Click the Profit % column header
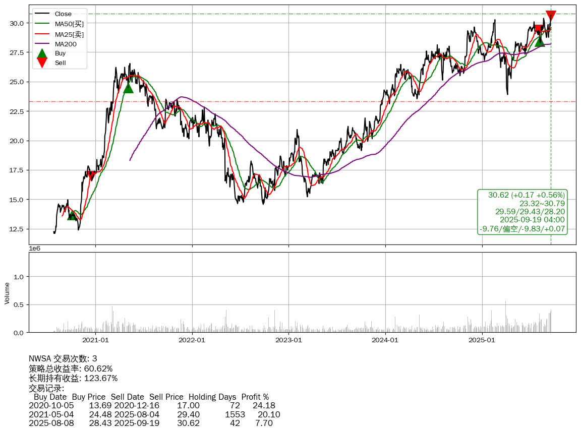Screen dimensions: 581x432 point(255,397)
